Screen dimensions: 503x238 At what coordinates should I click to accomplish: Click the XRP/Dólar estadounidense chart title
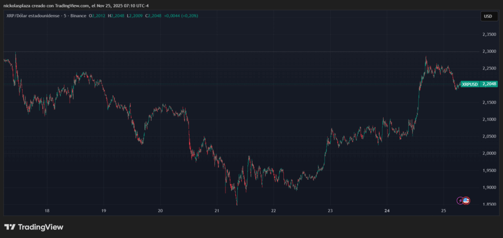pos(30,16)
